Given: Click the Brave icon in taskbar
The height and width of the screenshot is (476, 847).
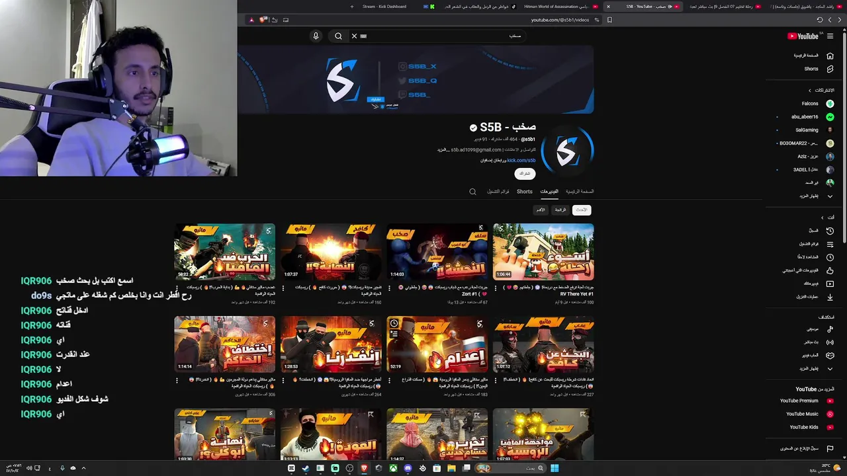Looking at the screenshot, I should pos(364,468).
